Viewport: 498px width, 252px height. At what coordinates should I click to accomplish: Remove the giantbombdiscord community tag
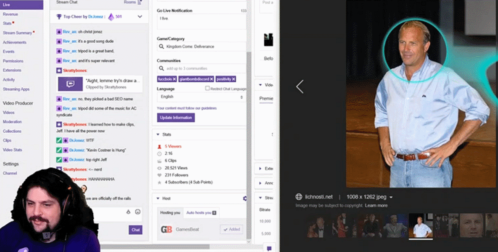click(211, 79)
